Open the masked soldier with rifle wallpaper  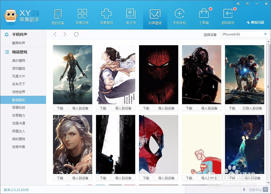click(x=202, y=75)
